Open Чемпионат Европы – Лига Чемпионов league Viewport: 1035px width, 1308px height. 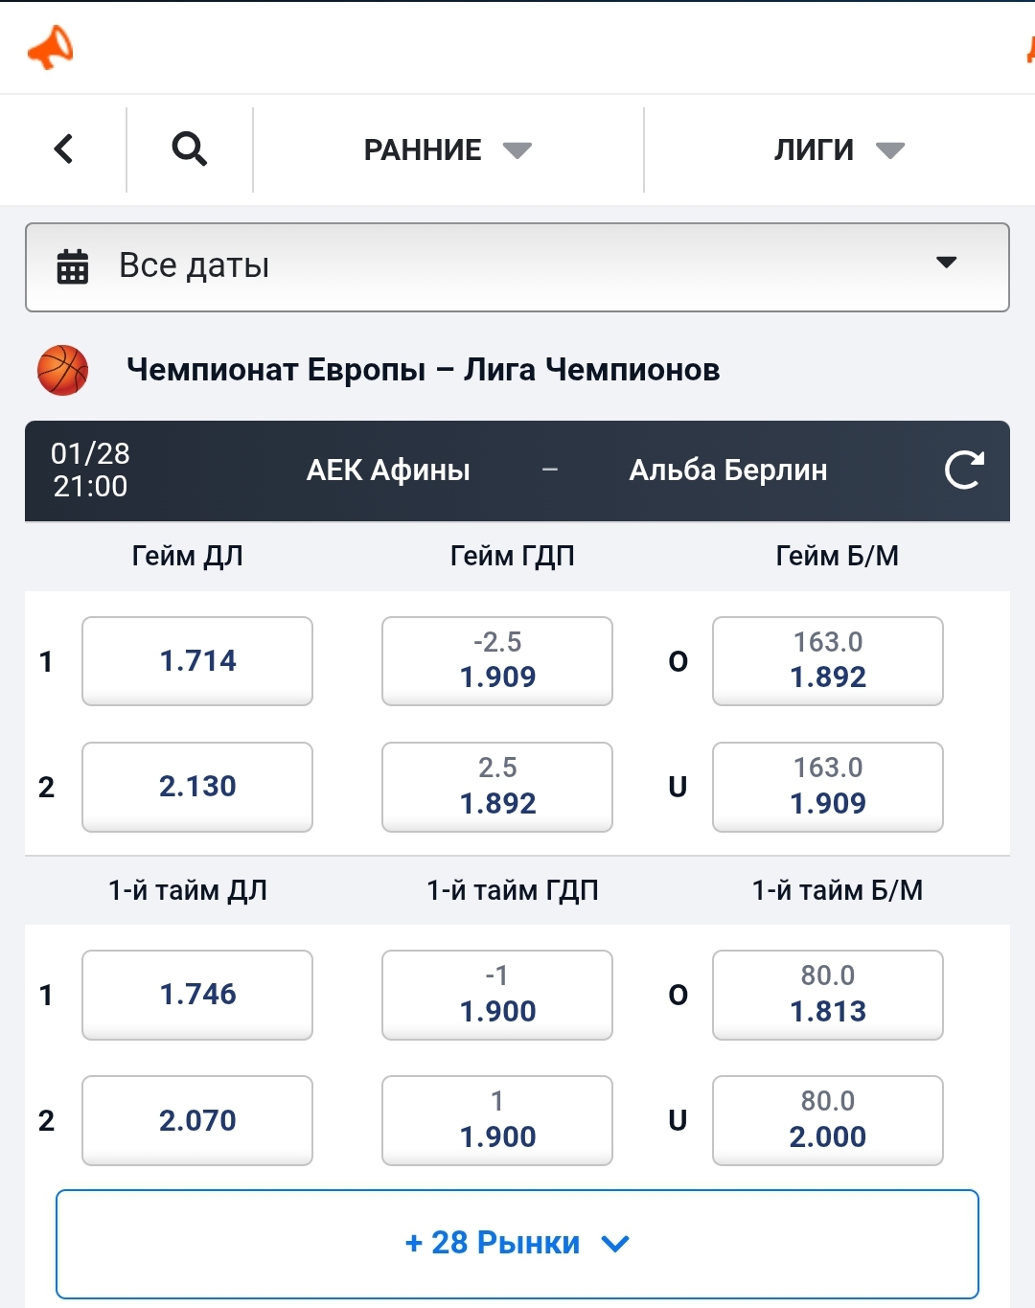click(423, 370)
